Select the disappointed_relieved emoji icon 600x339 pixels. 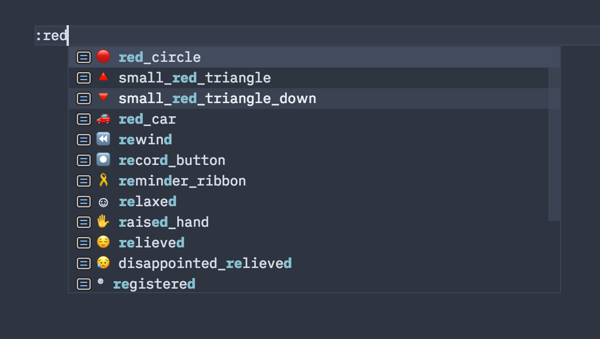103,263
